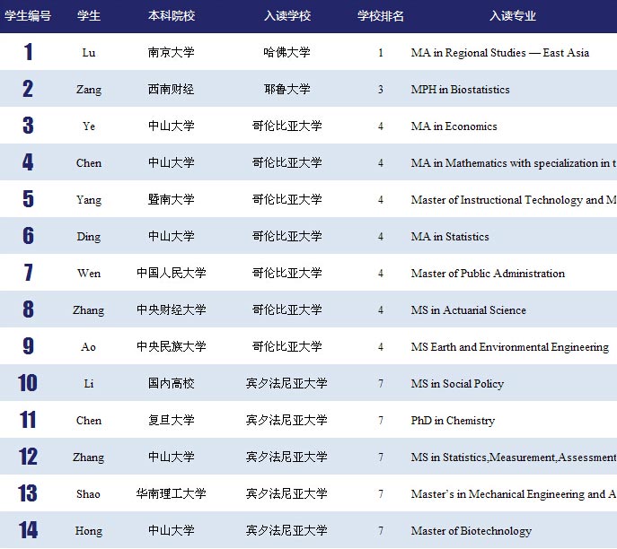Select MA in Mathematics with specialization row
617x549 pixels.
[514, 163]
